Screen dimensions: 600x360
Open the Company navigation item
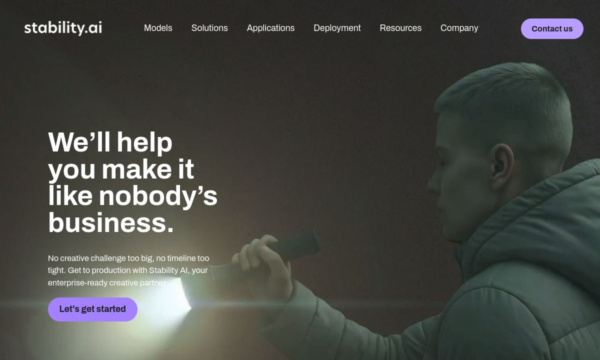tap(459, 28)
